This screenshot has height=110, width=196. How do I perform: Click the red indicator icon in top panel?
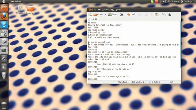click(156, 1)
